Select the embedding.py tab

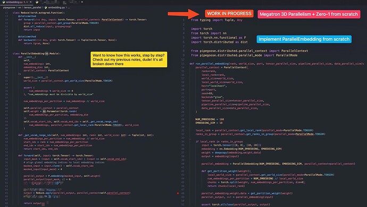tap(16, 2)
